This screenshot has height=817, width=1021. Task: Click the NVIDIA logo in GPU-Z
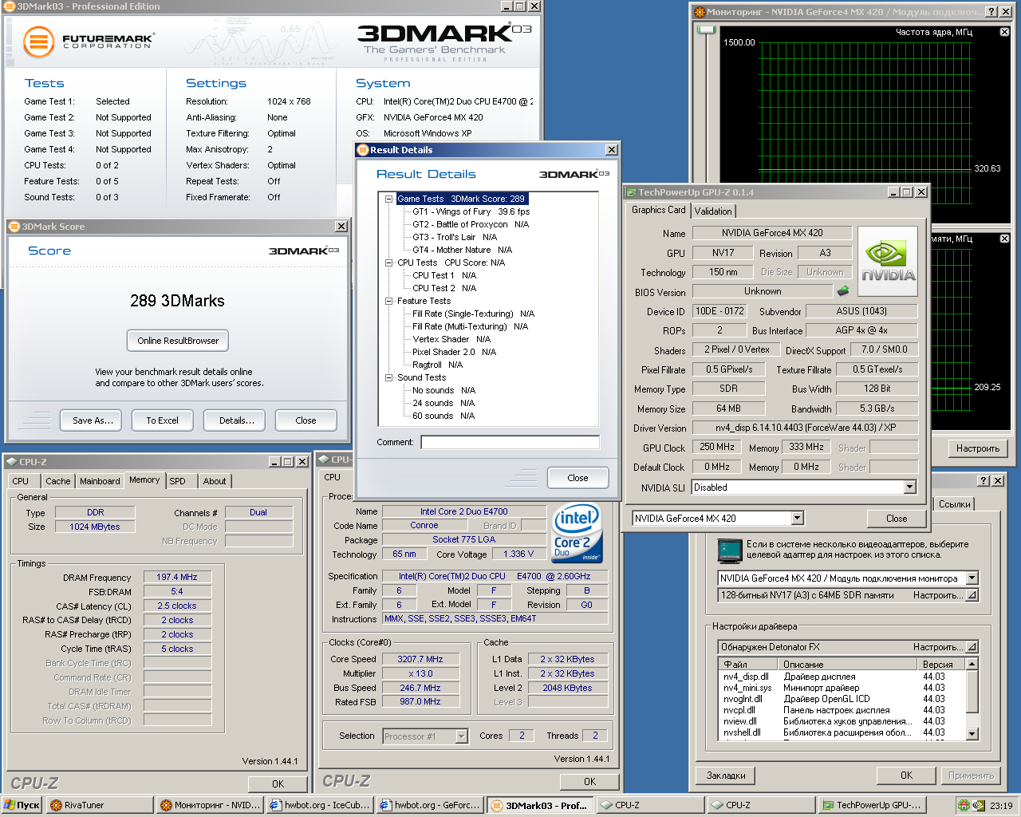[888, 262]
